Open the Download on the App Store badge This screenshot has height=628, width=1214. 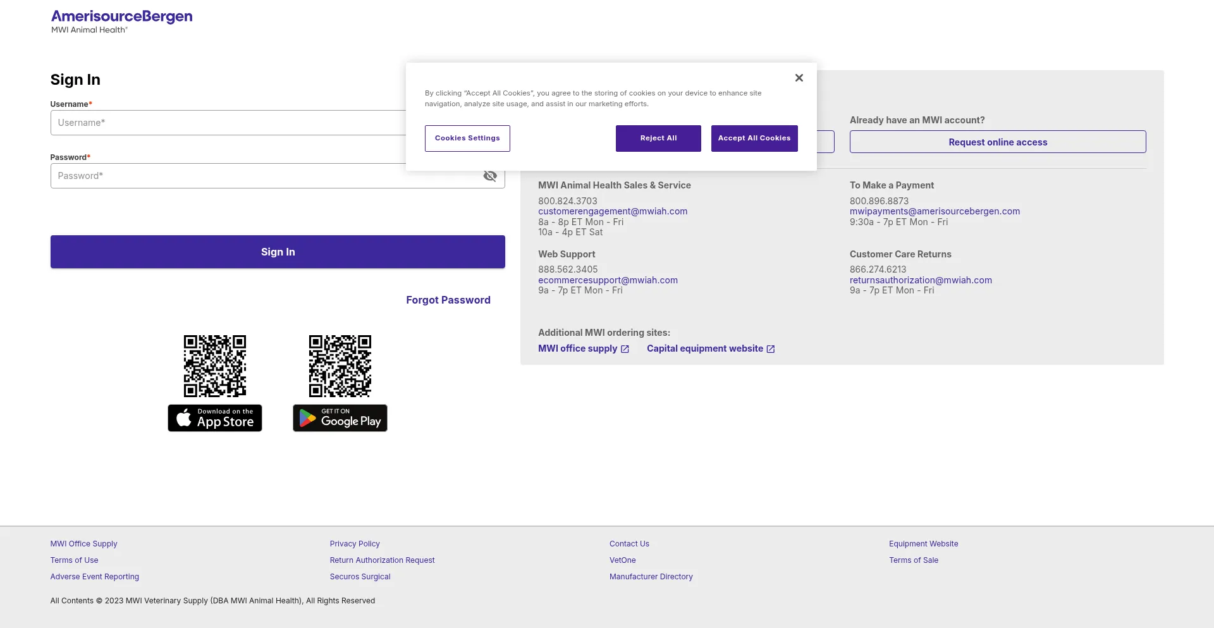[215, 418]
